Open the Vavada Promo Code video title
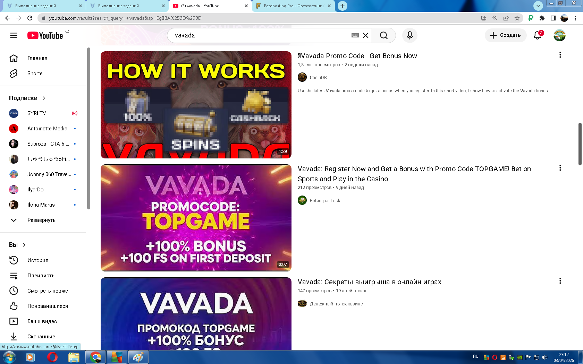The image size is (583, 364). [x=357, y=56]
